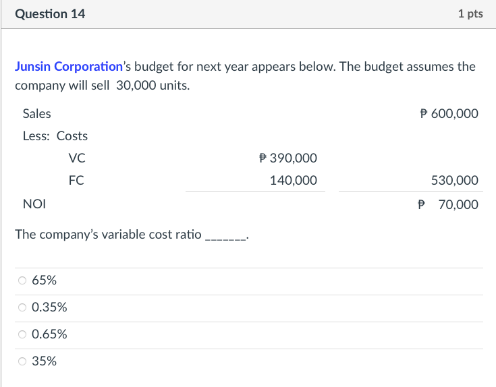Click the FC amount 140,000
The image size is (496, 387).
coord(294,181)
